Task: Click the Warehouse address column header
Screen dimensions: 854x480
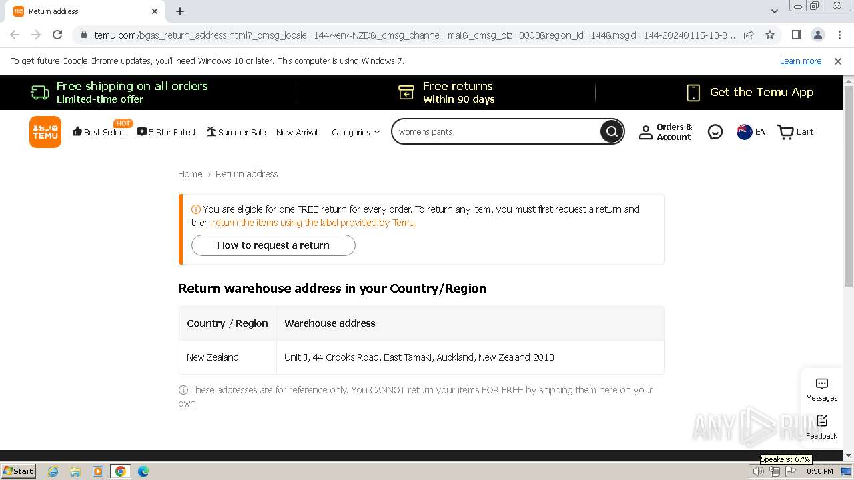Action: tap(470, 323)
